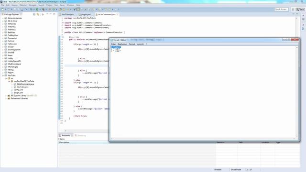Click the public class AListCommand declaration line
The width and height of the screenshot is (306, 172).
[x=95, y=32]
